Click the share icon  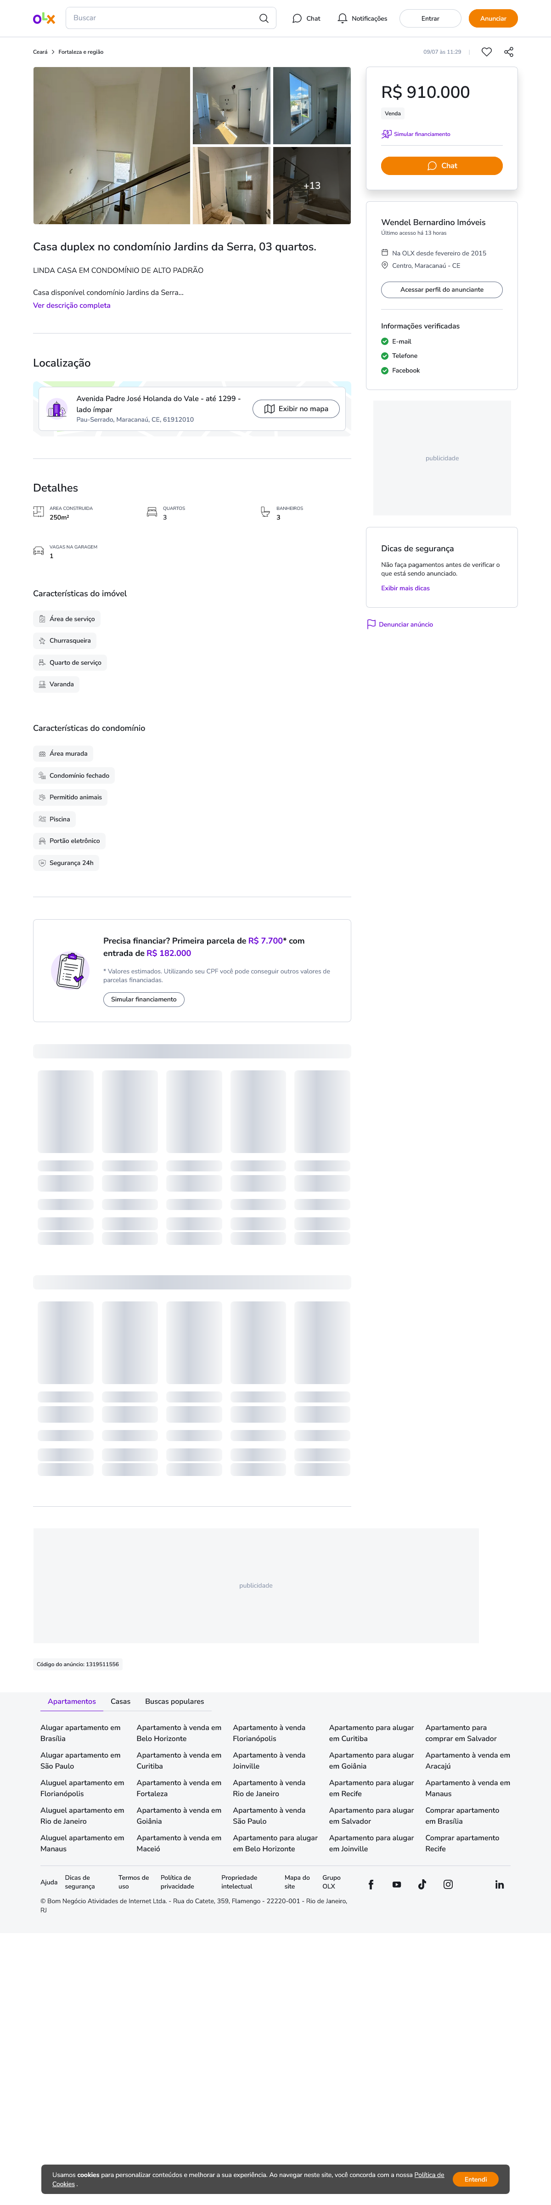pos(509,52)
